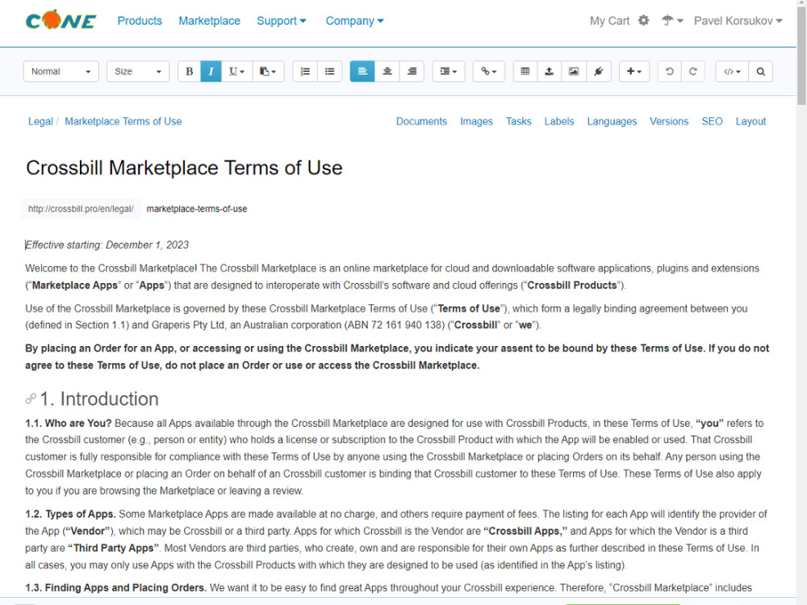This screenshot has height=605, width=807.
Task: Click the '1.1. Who are You?' text
Action: (x=69, y=423)
